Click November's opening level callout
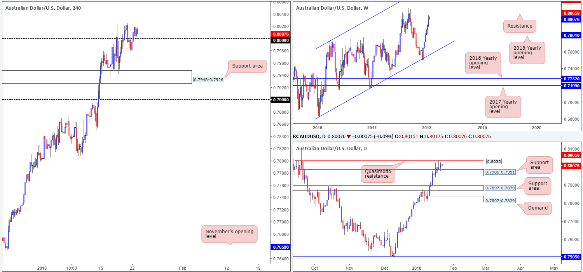The width and height of the screenshot is (583, 272). 230,234
